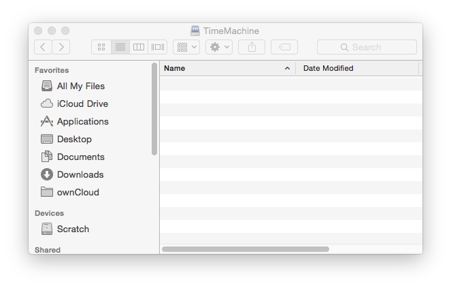This screenshot has height=288, width=451.
Task: Select iCloud Drive label in the sidebar
Action: pyautogui.click(x=82, y=103)
